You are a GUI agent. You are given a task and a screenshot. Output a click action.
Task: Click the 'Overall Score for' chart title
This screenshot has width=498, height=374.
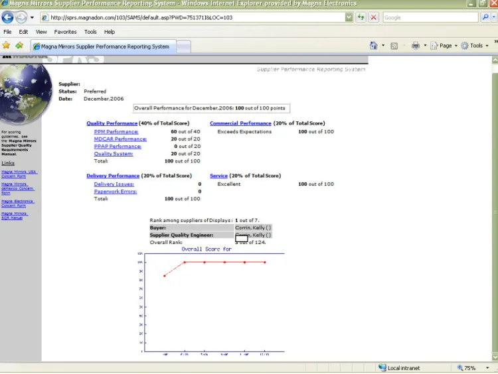[207, 249]
